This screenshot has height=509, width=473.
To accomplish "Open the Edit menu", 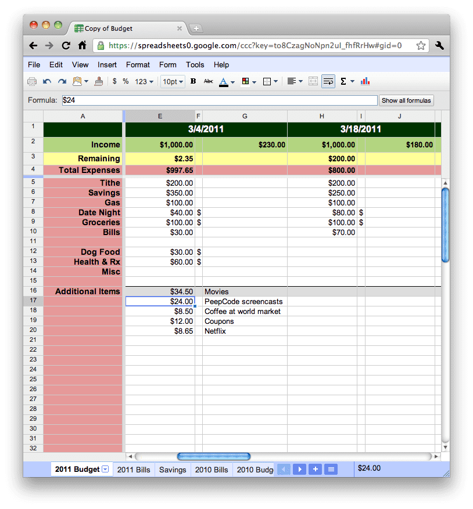I will click(x=56, y=64).
